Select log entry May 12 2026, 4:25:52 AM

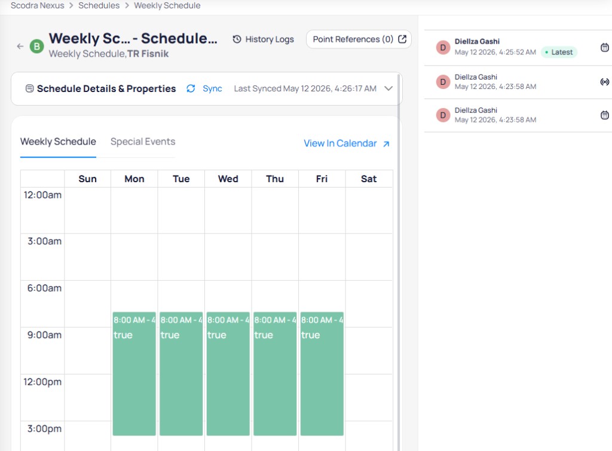coord(518,48)
